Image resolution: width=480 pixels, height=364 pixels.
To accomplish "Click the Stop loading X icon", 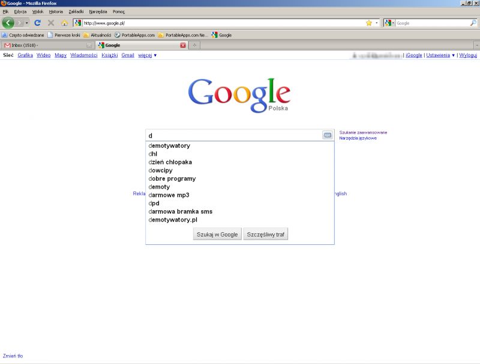I will click(51, 23).
